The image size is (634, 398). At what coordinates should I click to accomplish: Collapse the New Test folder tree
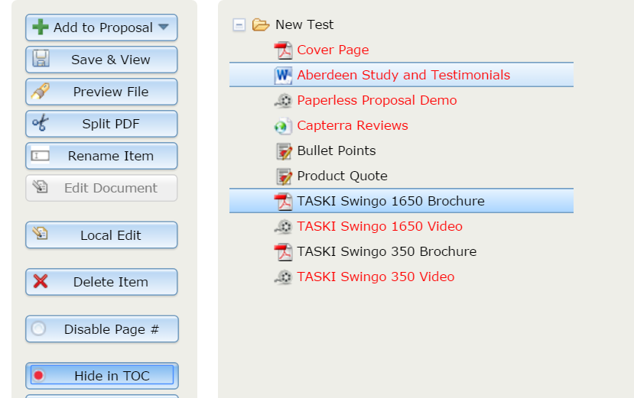coord(239,25)
